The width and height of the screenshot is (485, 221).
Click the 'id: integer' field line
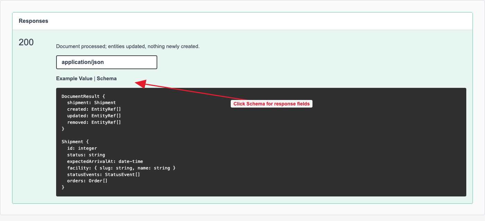pyautogui.click(x=82, y=148)
